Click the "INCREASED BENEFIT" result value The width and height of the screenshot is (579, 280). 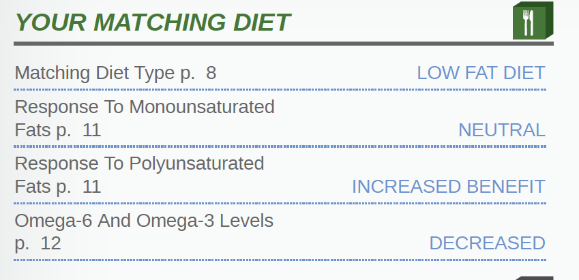pyautogui.click(x=448, y=187)
